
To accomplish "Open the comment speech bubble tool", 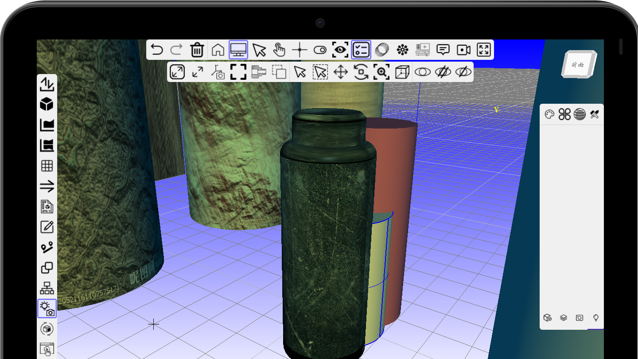I will [443, 50].
